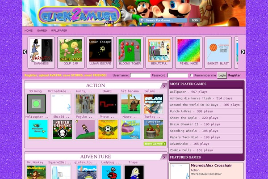The height and width of the screenshot is (179, 268).
Task: Open Brain Breaker II entry
Action: click(x=205, y=124)
